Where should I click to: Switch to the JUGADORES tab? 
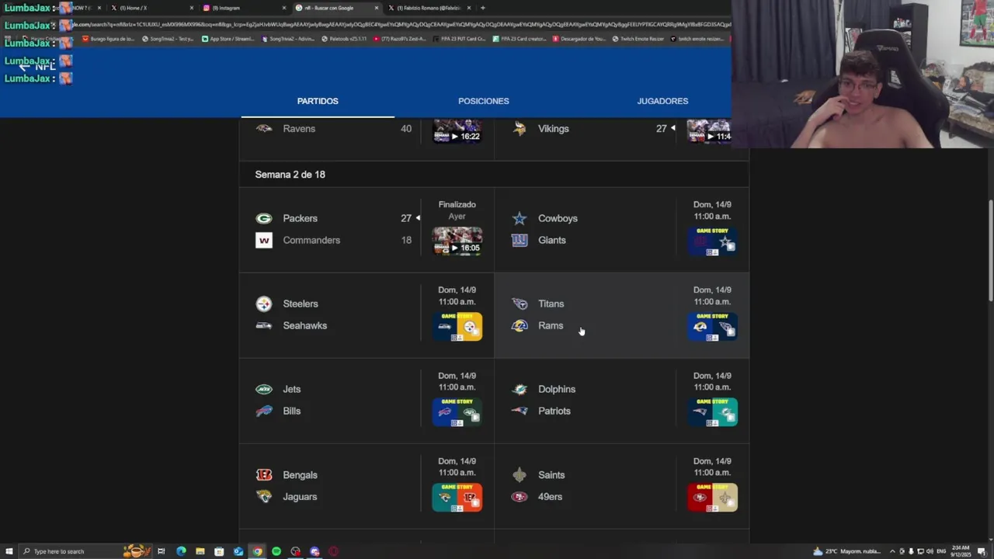coord(662,101)
